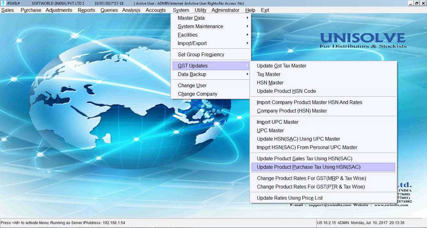Expand Data Backup submenu
This screenshot has height=228, width=427.
(211, 74)
